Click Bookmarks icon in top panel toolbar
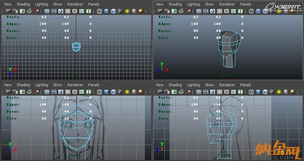 (22, 11)
